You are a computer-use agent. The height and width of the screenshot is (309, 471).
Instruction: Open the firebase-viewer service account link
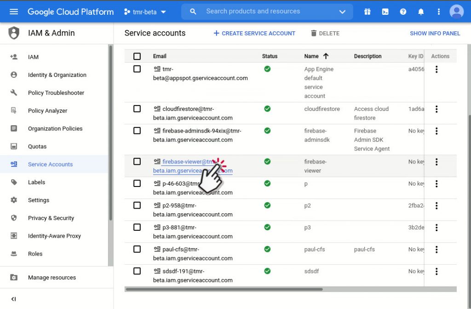click(x=193, y=166)
